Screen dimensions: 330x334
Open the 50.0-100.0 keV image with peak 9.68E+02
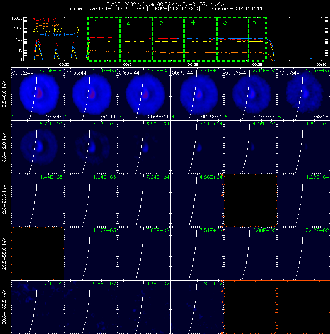pyautogui.click(x=90, y=307)
